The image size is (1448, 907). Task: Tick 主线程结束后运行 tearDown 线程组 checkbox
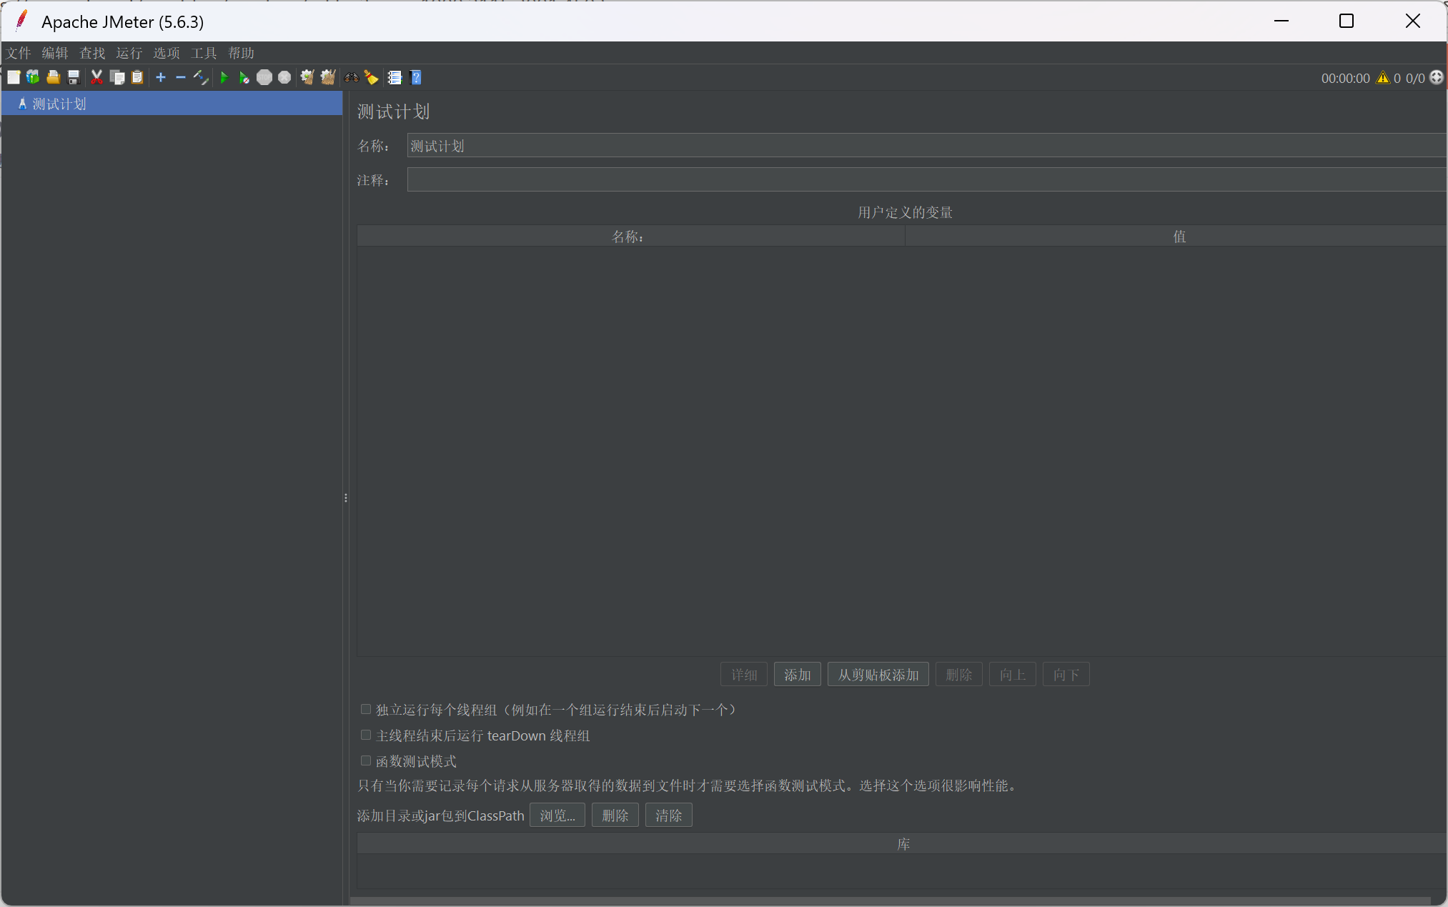point(366,735)
